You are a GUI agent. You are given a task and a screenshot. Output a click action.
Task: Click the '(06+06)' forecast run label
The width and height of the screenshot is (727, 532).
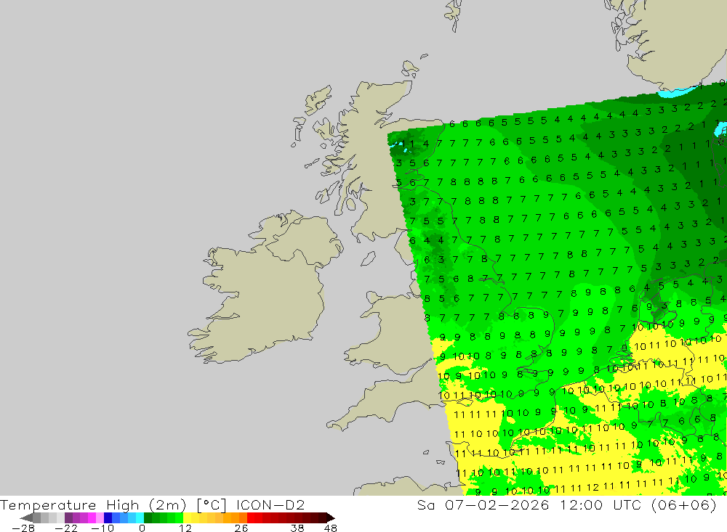[684, 504]
